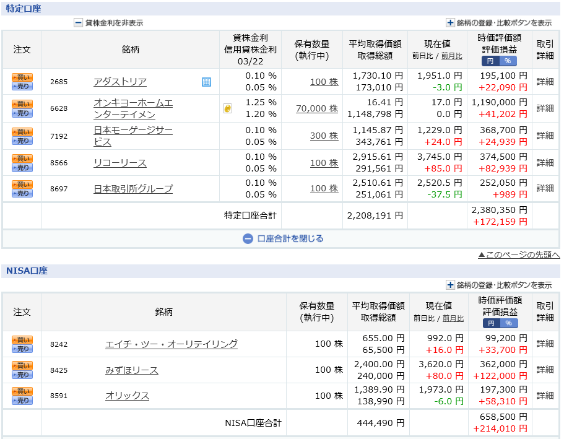Click 100 株 quantity link for リコーリース
Screen dimensions: 564x439
pos(324,163)
